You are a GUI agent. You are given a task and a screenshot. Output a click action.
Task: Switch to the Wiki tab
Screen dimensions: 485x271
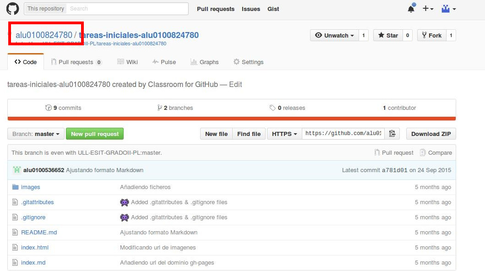pos(127,62)
